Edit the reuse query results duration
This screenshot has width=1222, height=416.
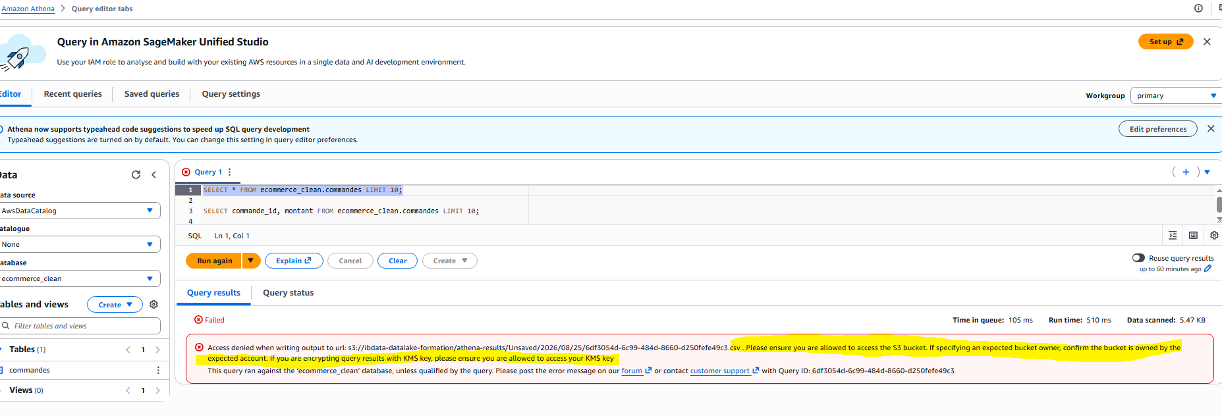point(1208,269)
